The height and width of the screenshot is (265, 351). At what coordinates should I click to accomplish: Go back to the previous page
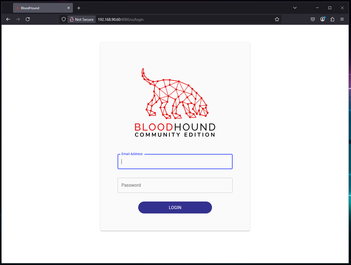pos(8,19)
